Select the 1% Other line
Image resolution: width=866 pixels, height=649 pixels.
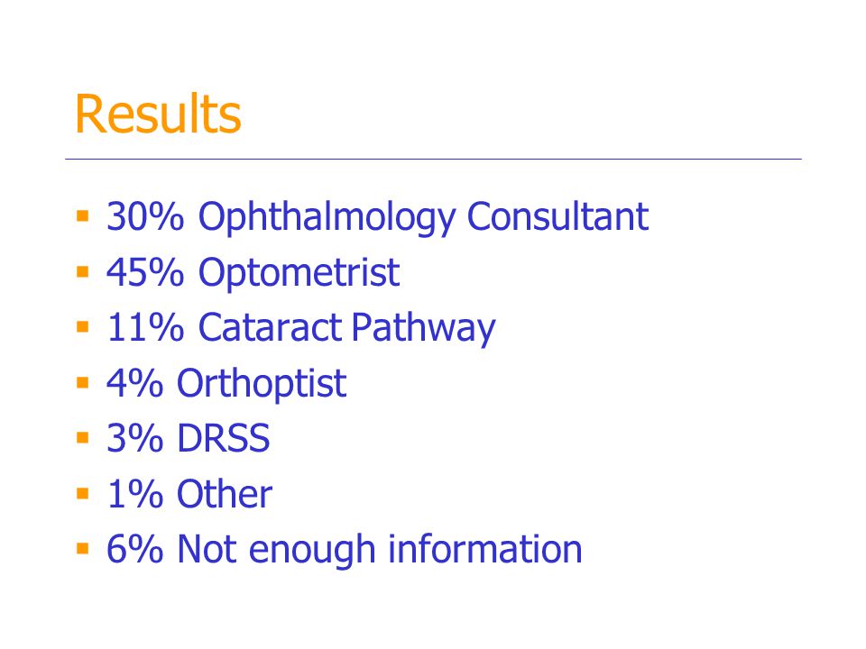click(x=189, y=493)
